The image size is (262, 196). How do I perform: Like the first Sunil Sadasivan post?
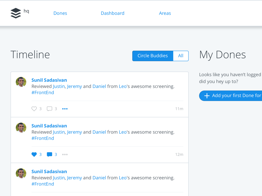pyautogui.click(x=34, y=109)
